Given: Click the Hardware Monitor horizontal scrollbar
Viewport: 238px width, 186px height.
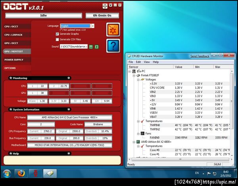Looking at the screenshot, I should point(180,159).
